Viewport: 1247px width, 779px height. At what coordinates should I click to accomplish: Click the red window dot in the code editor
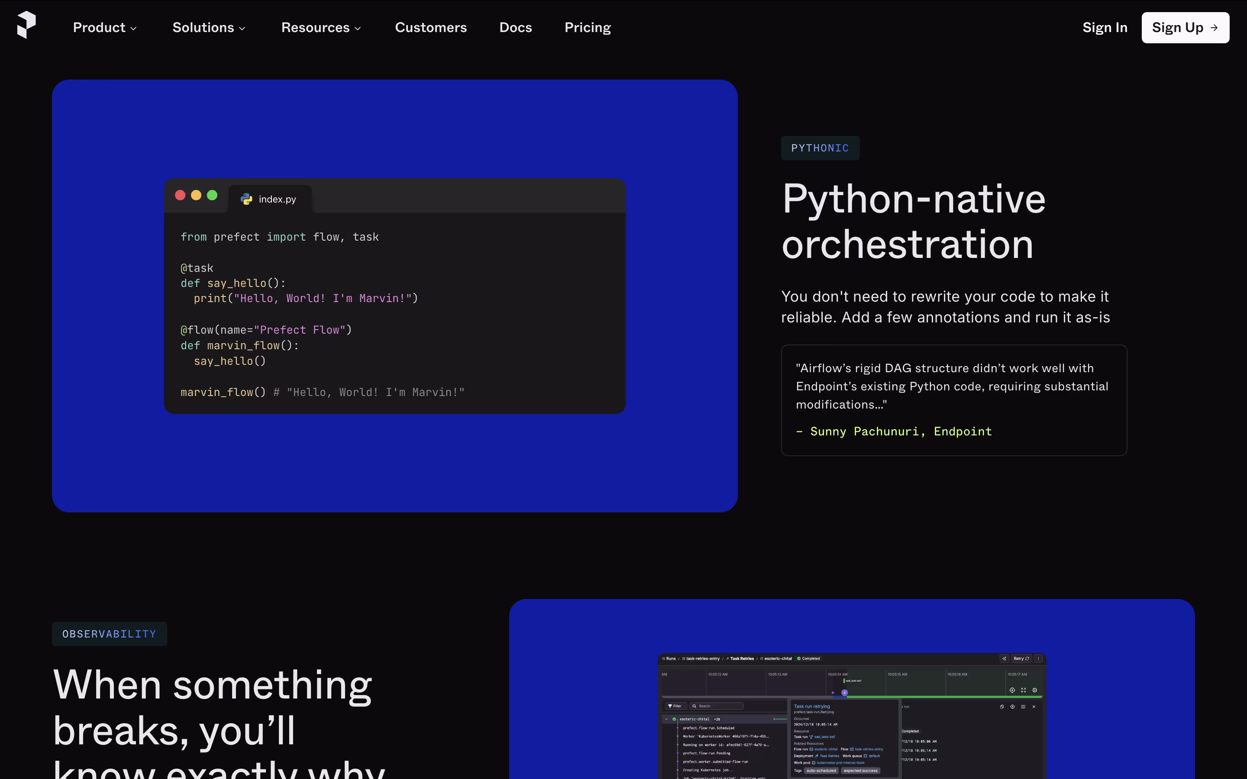(x=181, y=195)
